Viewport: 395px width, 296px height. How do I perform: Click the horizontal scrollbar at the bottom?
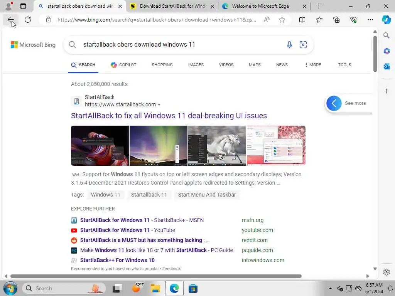point(156,276)
